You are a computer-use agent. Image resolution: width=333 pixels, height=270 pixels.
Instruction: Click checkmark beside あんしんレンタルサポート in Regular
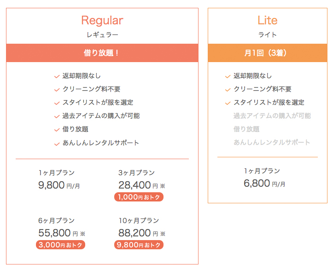click(x=57, y=144)
